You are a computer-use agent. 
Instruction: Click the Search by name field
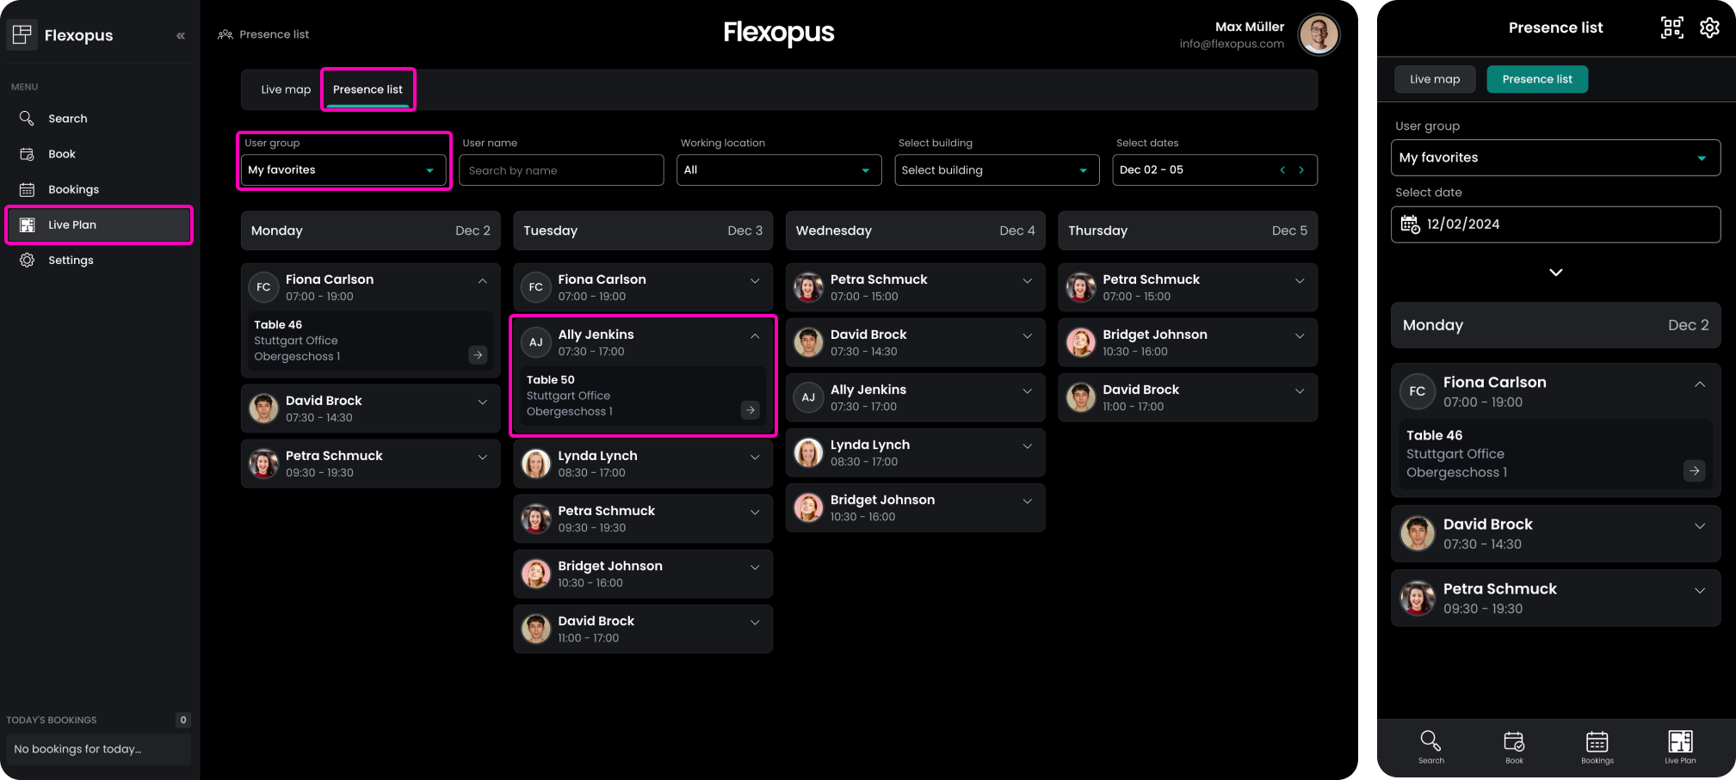coord(561,170)
